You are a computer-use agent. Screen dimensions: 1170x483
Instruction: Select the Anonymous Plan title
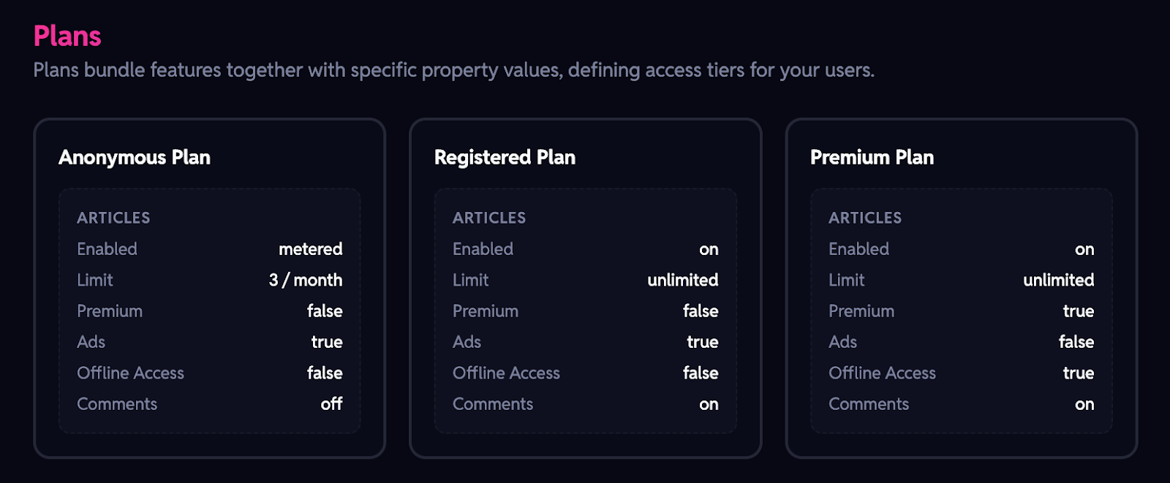tap(135, 157)
